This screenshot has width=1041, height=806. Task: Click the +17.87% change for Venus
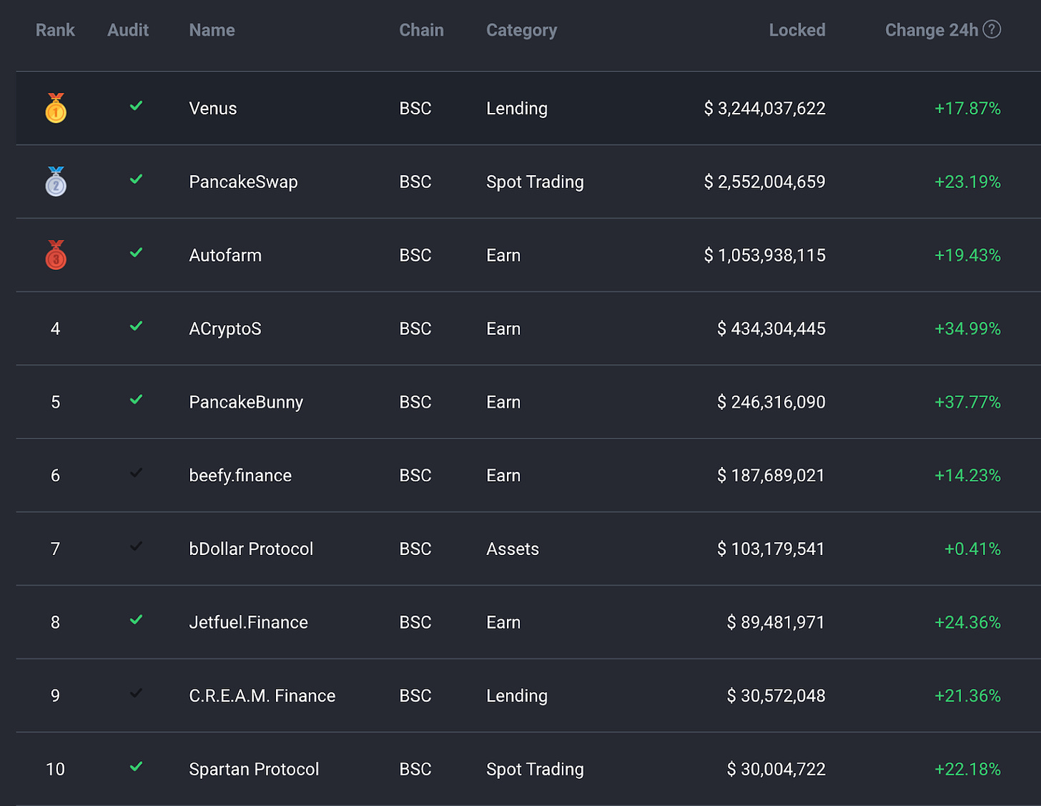pyautogui.click(x=967, y=108)
